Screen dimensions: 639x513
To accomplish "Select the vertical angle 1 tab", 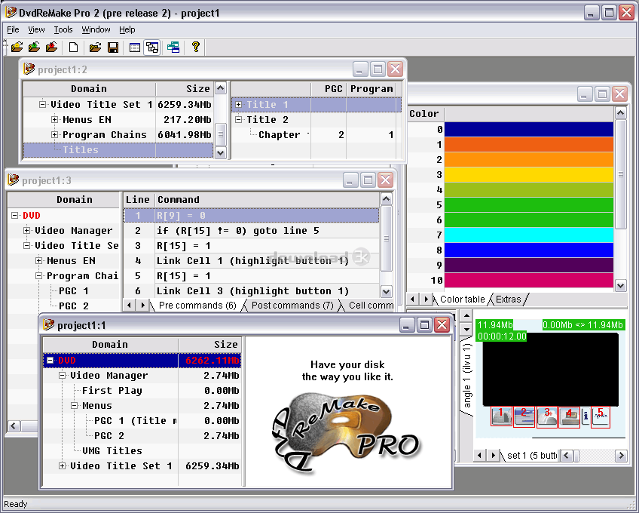I will 467,376.
